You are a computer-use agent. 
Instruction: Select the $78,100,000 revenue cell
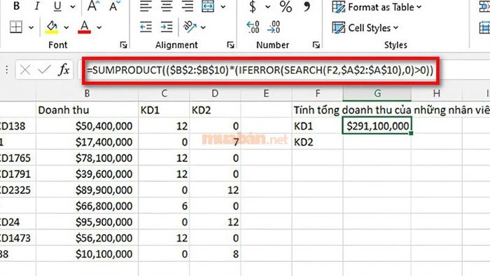87,158
